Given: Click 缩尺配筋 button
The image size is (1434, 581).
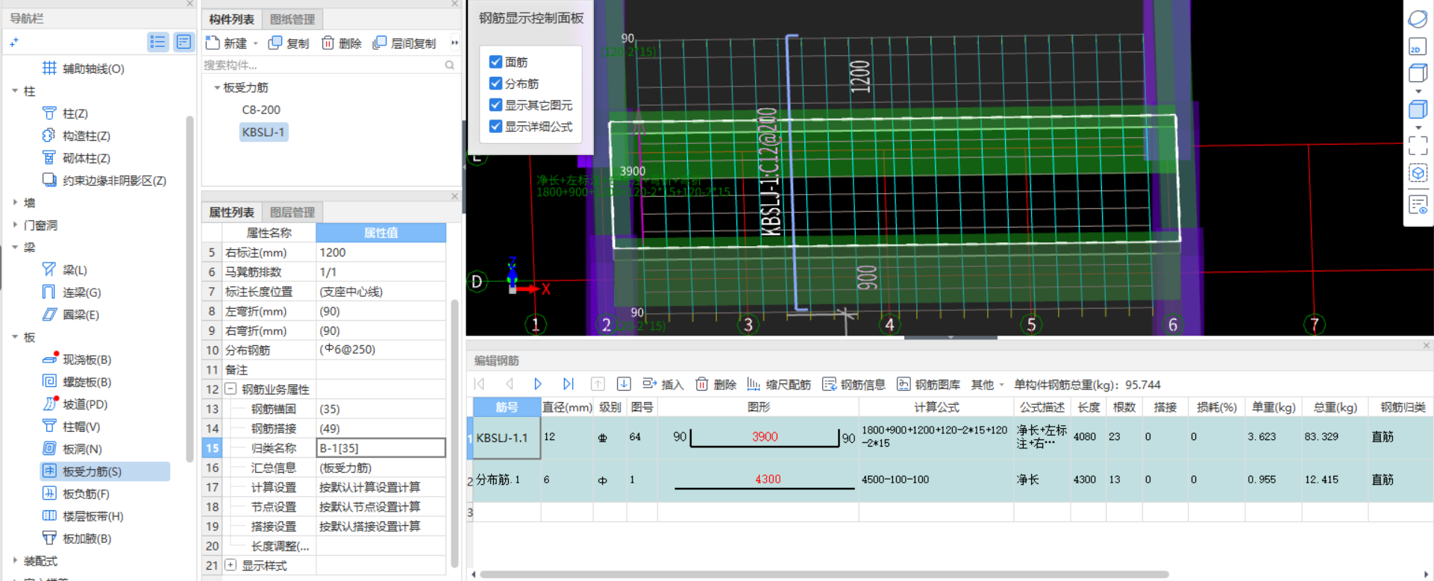Looking at the screenshot, I should [x=779, y=385].
